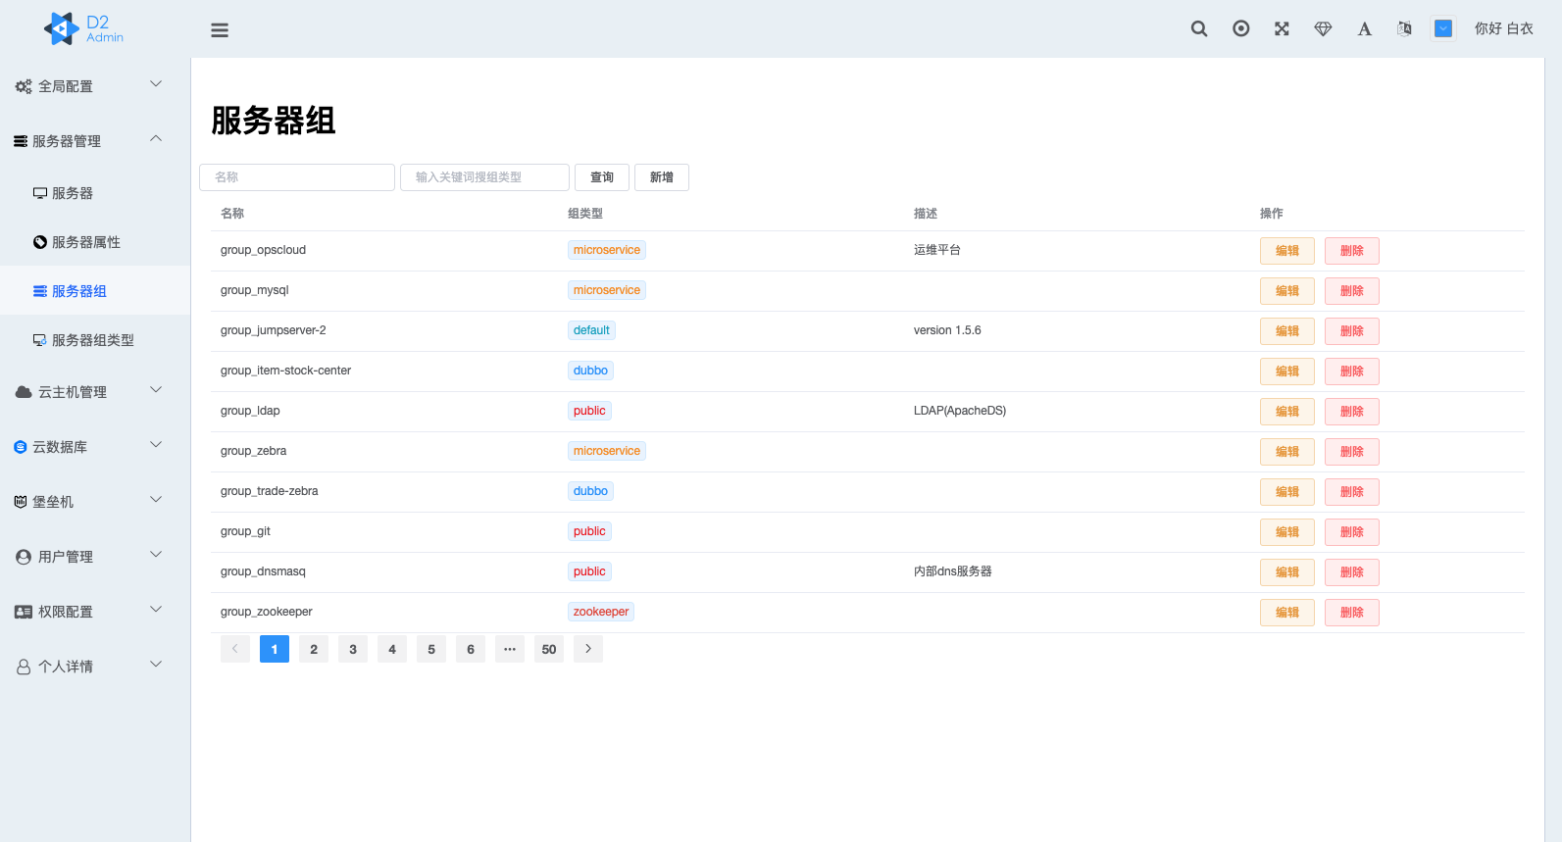This screenshot has height=842, width=1562.
Task: Toggle fullscreen with the expand arrows icon
Action: 1282,28
